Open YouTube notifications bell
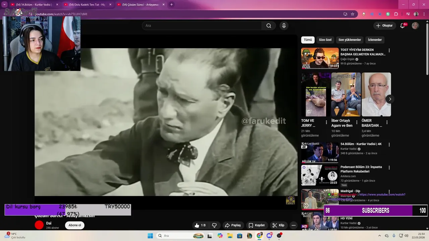Viewport: 429px width, 241px height. [x=403, y=26]
